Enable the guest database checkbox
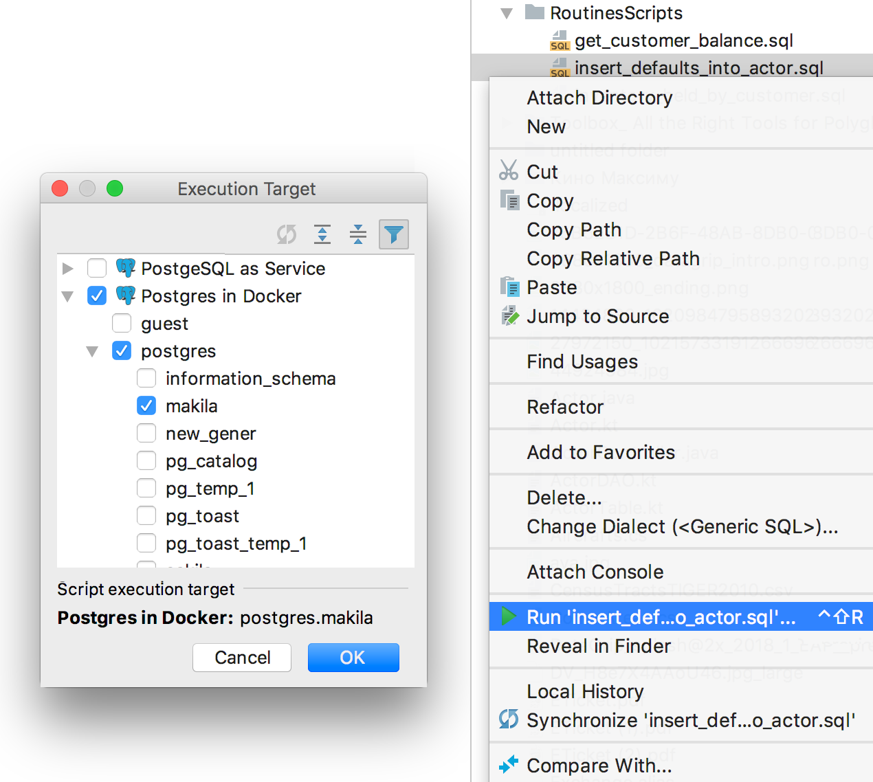 click(122, 323)
